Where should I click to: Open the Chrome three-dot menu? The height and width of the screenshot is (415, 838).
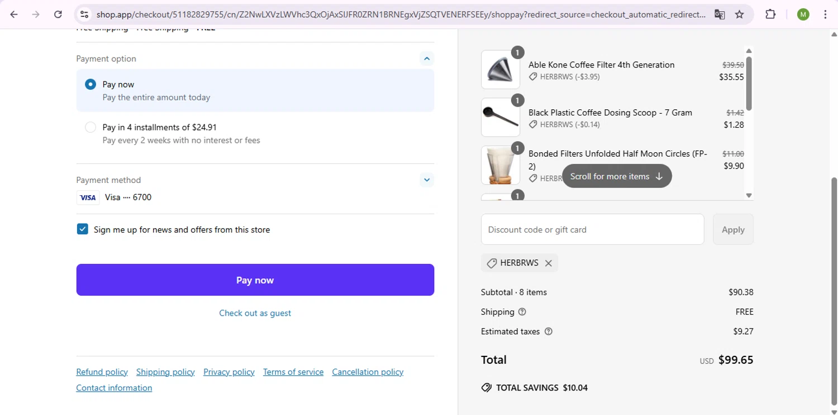tap(825, 15)
